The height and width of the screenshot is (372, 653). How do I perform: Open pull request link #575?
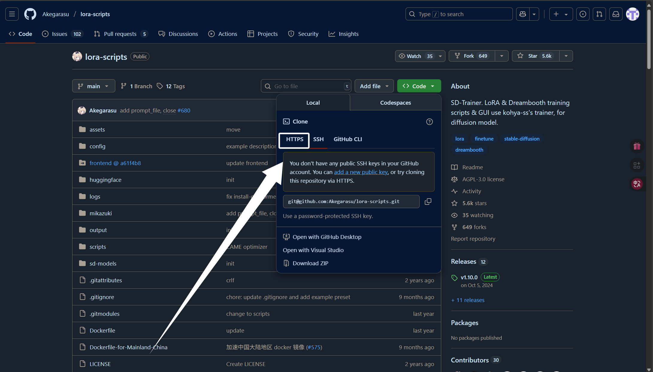pyautogui.click(x=314, y=347)
